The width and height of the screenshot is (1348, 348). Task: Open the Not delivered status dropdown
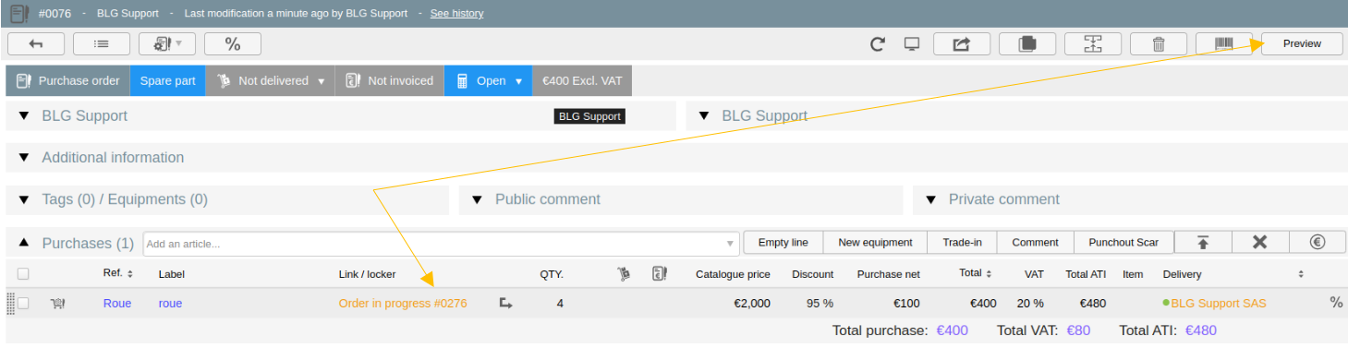coord(270,80)
